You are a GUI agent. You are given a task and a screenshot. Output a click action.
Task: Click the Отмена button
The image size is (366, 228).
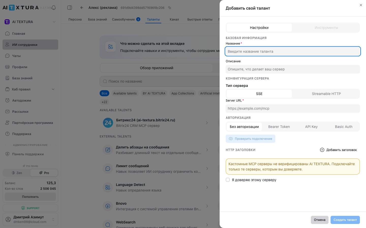pos(320,220)
